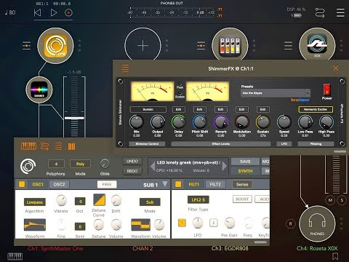Click the bookmark icon at bottom right

click(x=335, y=256)
